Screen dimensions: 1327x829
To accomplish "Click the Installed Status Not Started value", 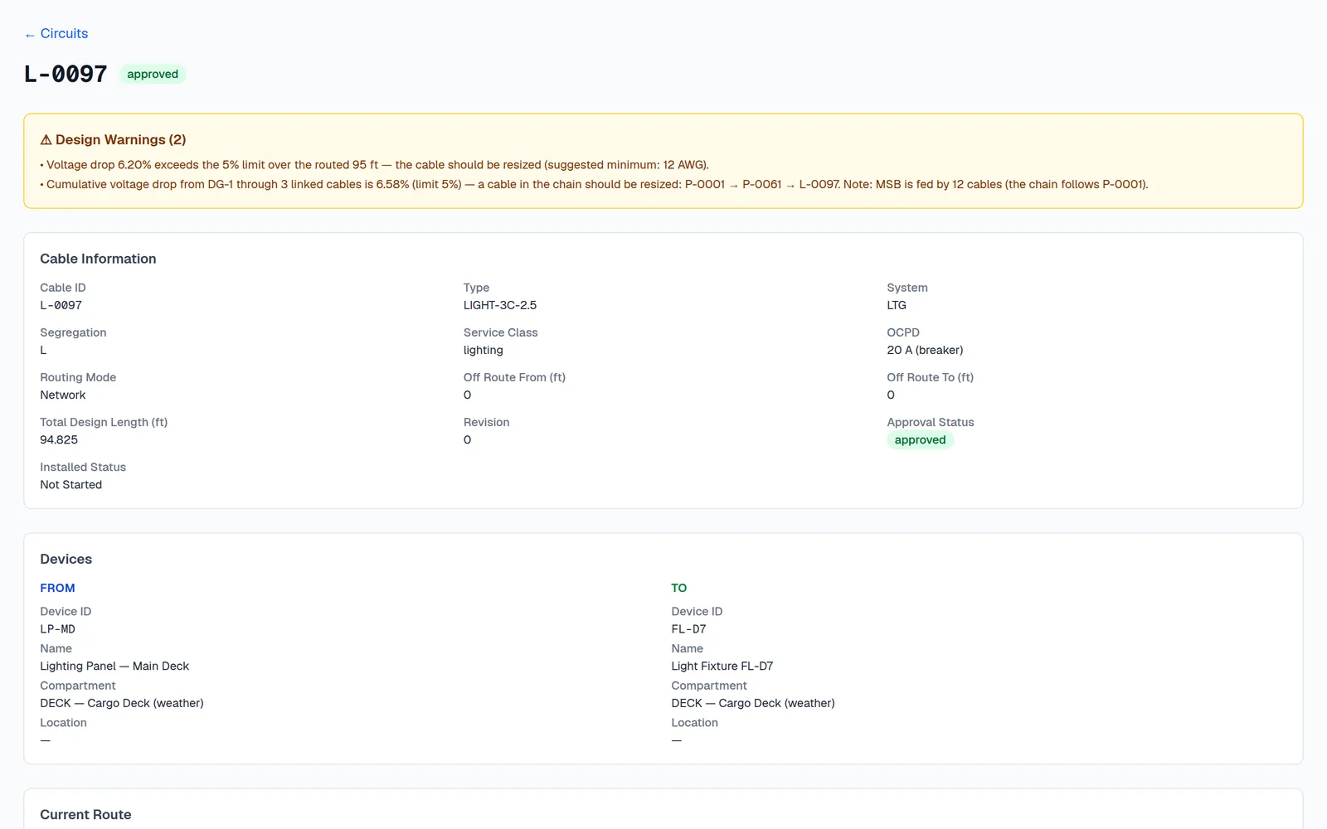I will tap(71, 485).
